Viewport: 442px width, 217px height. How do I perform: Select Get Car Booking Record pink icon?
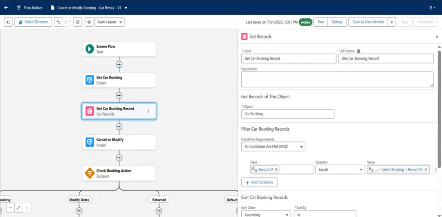pos(90,111)
